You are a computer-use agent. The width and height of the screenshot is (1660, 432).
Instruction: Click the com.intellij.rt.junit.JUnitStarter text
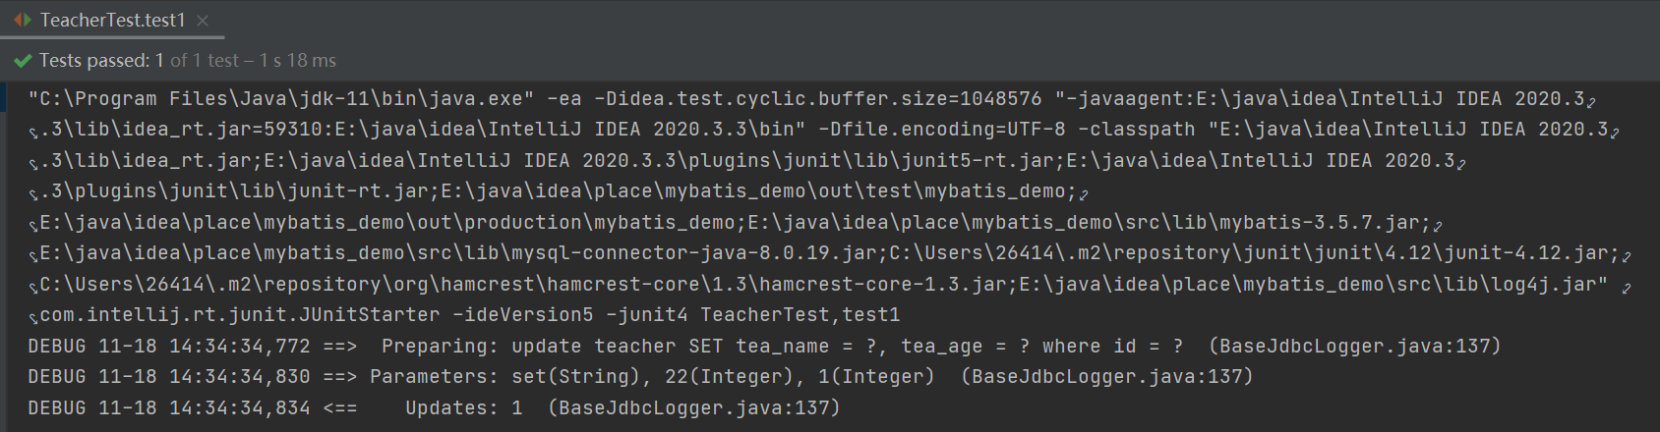coord(240,314)
